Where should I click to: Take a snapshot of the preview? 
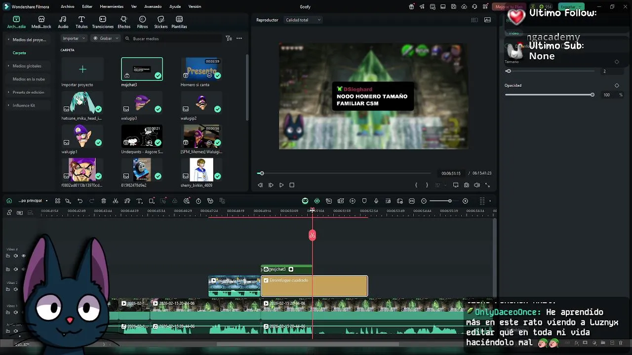coord(467,185)
